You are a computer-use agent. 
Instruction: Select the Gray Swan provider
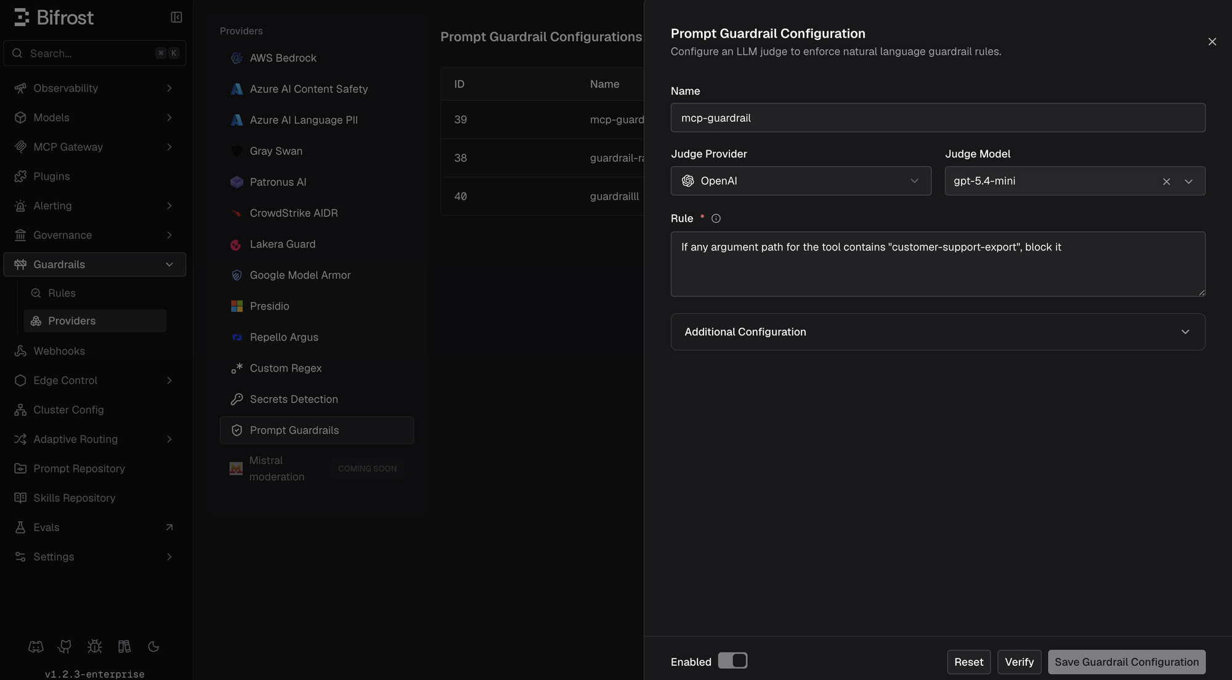point(317,151)
